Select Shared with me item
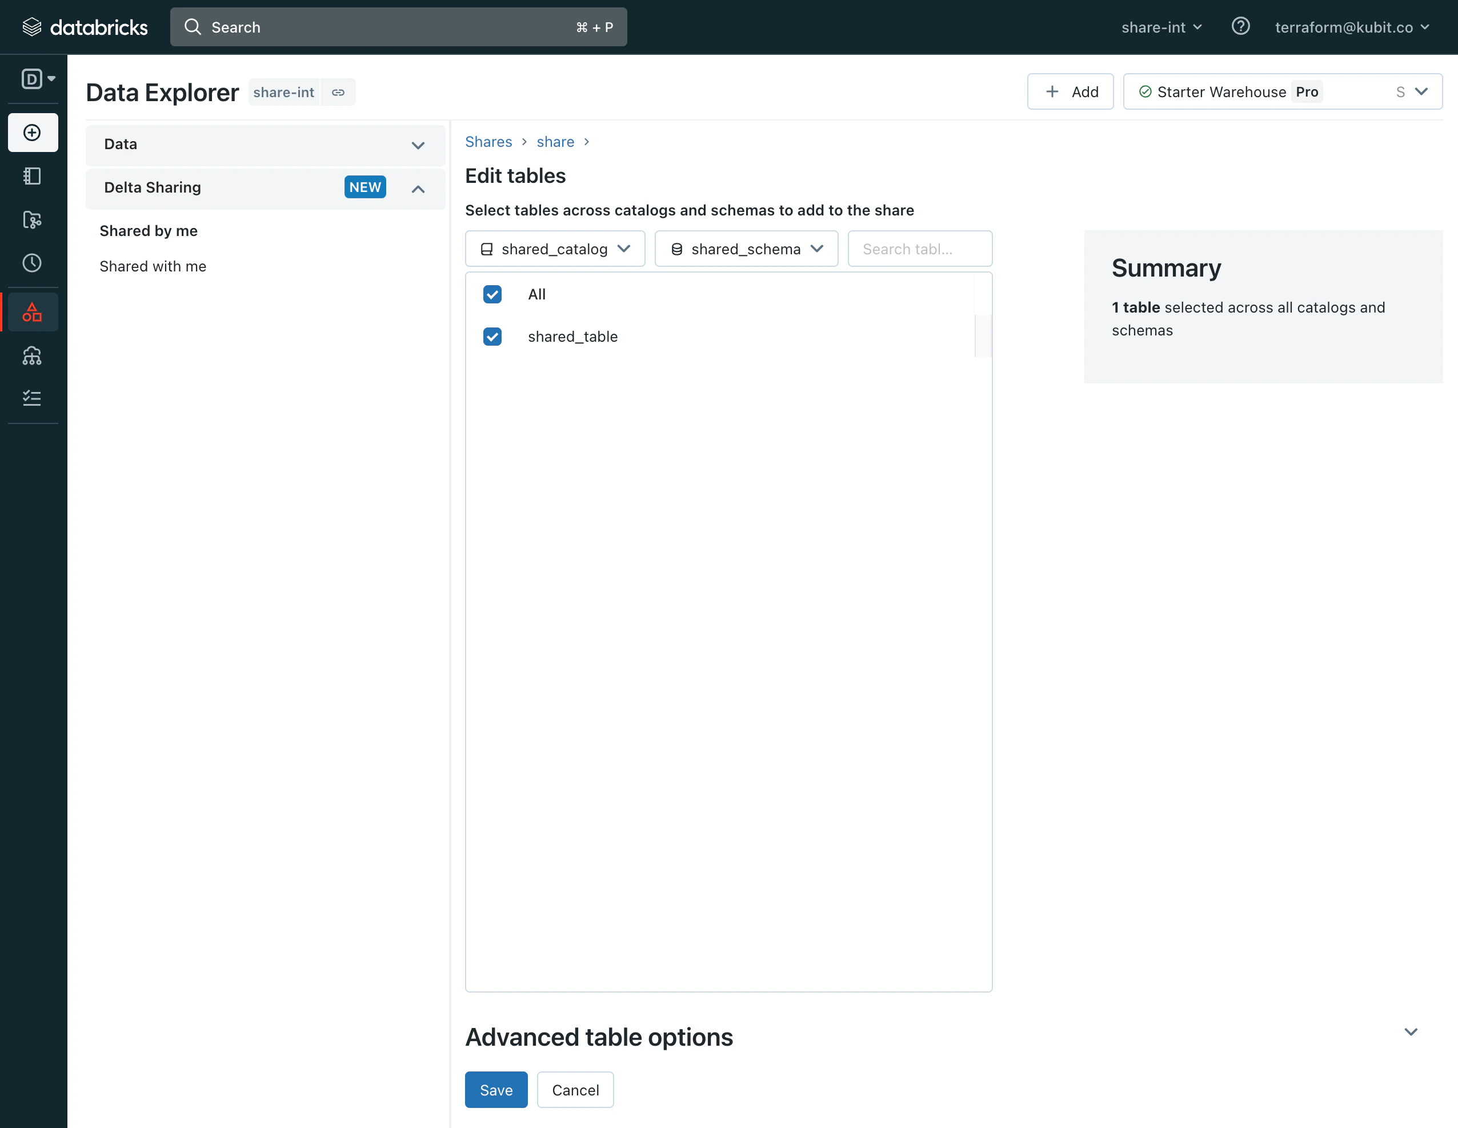1458x1128 pixels. tap(153, 266)
